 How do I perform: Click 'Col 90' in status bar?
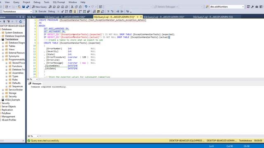(229, 146)
